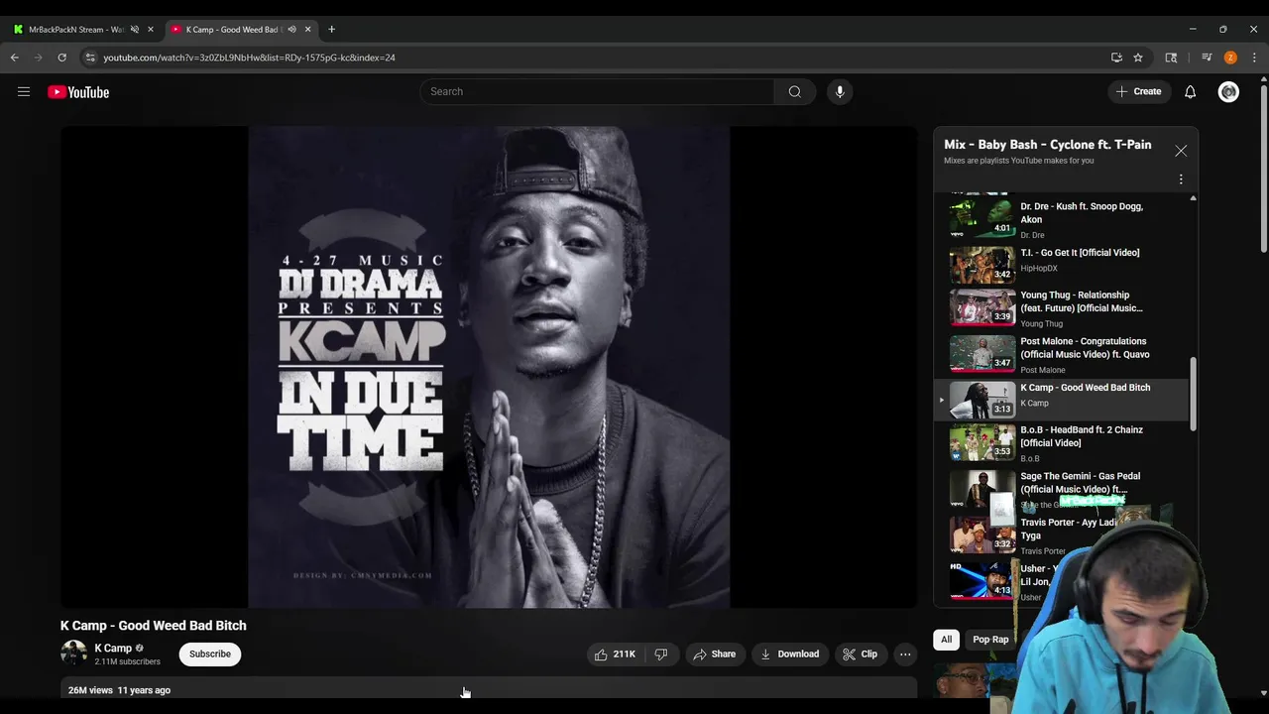Image resolution: width=1269 pixels, height=714 pixels.
Task: Open the browser side-search extension icon
Action: coord(1171,58)
